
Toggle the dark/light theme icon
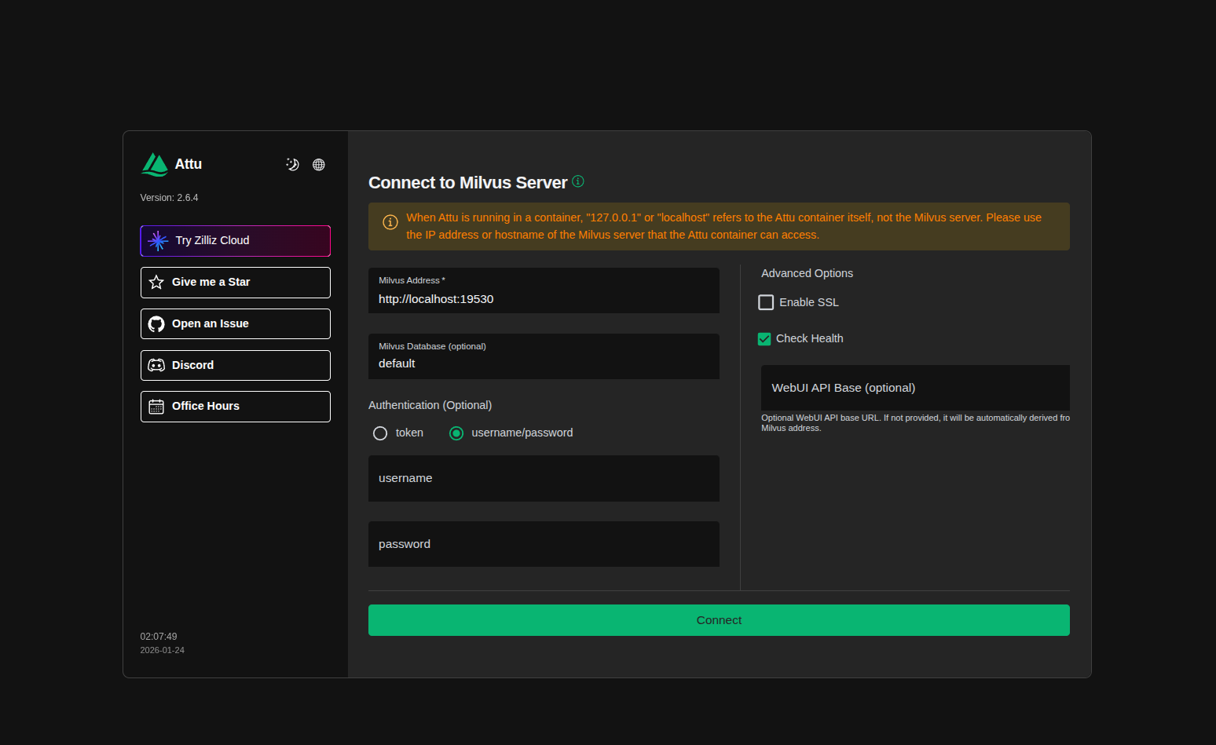[292, 164]
